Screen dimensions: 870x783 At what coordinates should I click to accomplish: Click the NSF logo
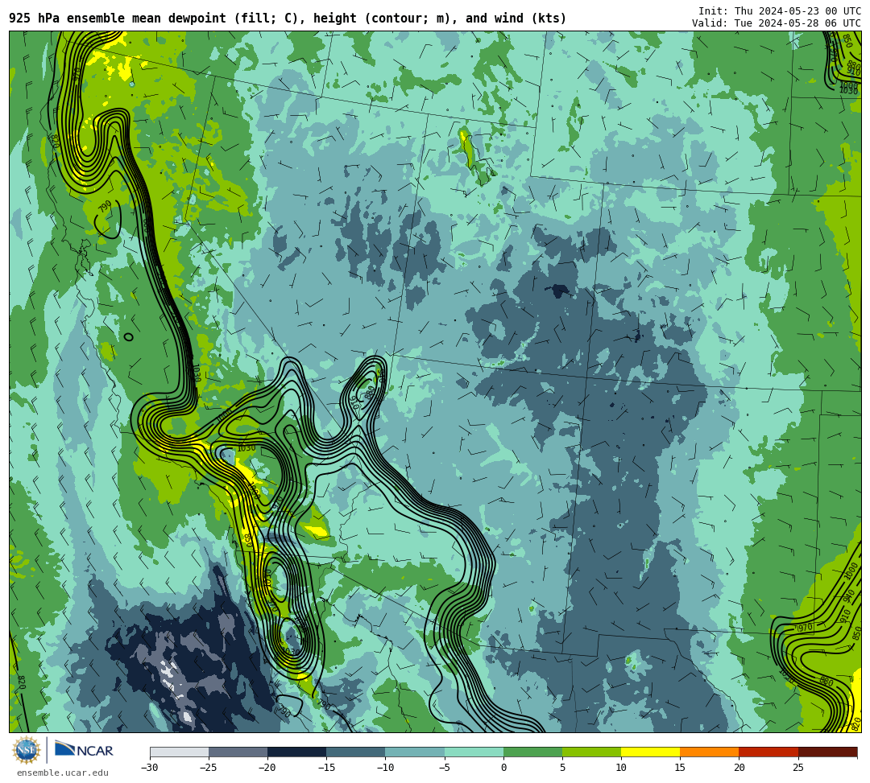click(26, 750)
